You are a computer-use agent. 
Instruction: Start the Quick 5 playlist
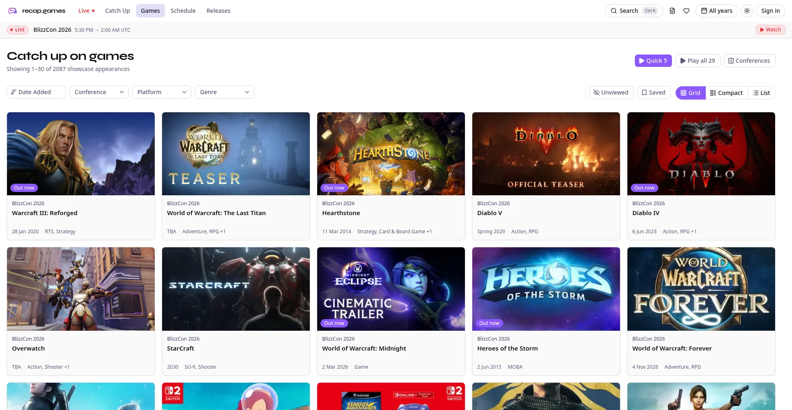pos(653,61)
